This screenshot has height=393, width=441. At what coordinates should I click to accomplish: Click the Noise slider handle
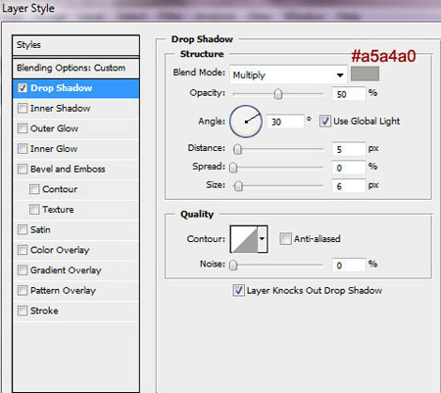coord(233,266)
